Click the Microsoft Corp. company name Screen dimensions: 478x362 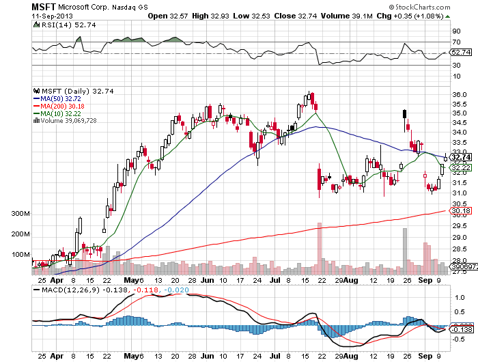83,7
